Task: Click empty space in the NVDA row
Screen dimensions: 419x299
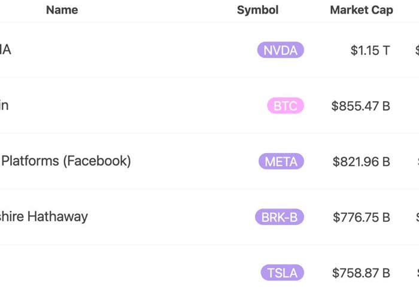Action: pyautogui.click(x=133, y=50)
